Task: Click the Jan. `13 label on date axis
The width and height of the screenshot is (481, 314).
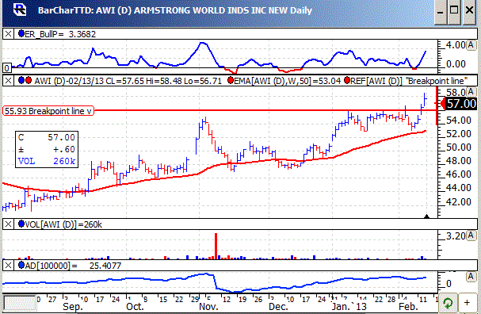Action: tap(349, 307)
